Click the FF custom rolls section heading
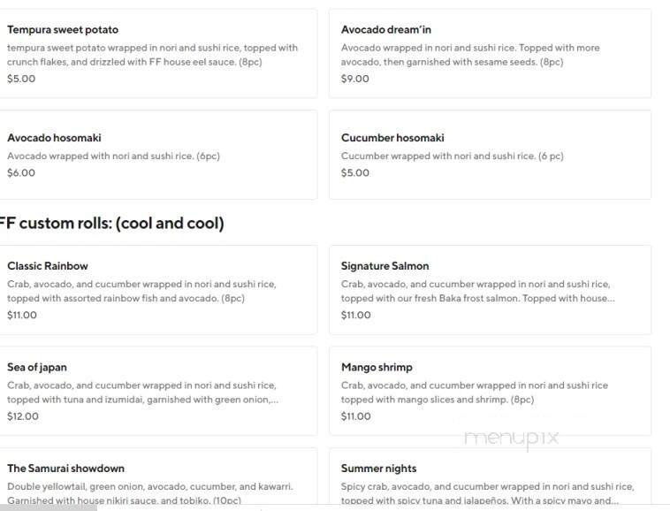Viewport: 670px width, 511px height. pyautogui.click(x=110, y=224)
